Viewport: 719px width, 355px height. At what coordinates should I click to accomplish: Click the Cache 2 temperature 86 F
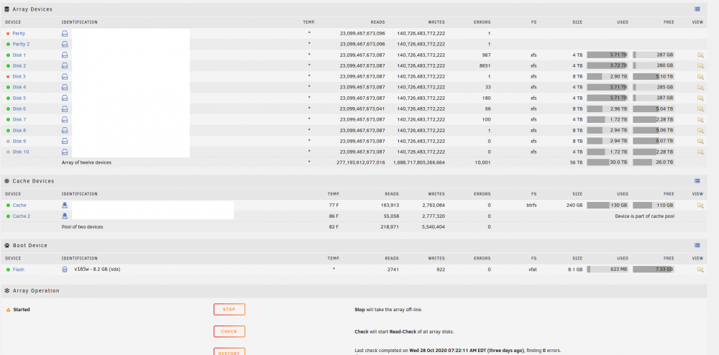334,216
